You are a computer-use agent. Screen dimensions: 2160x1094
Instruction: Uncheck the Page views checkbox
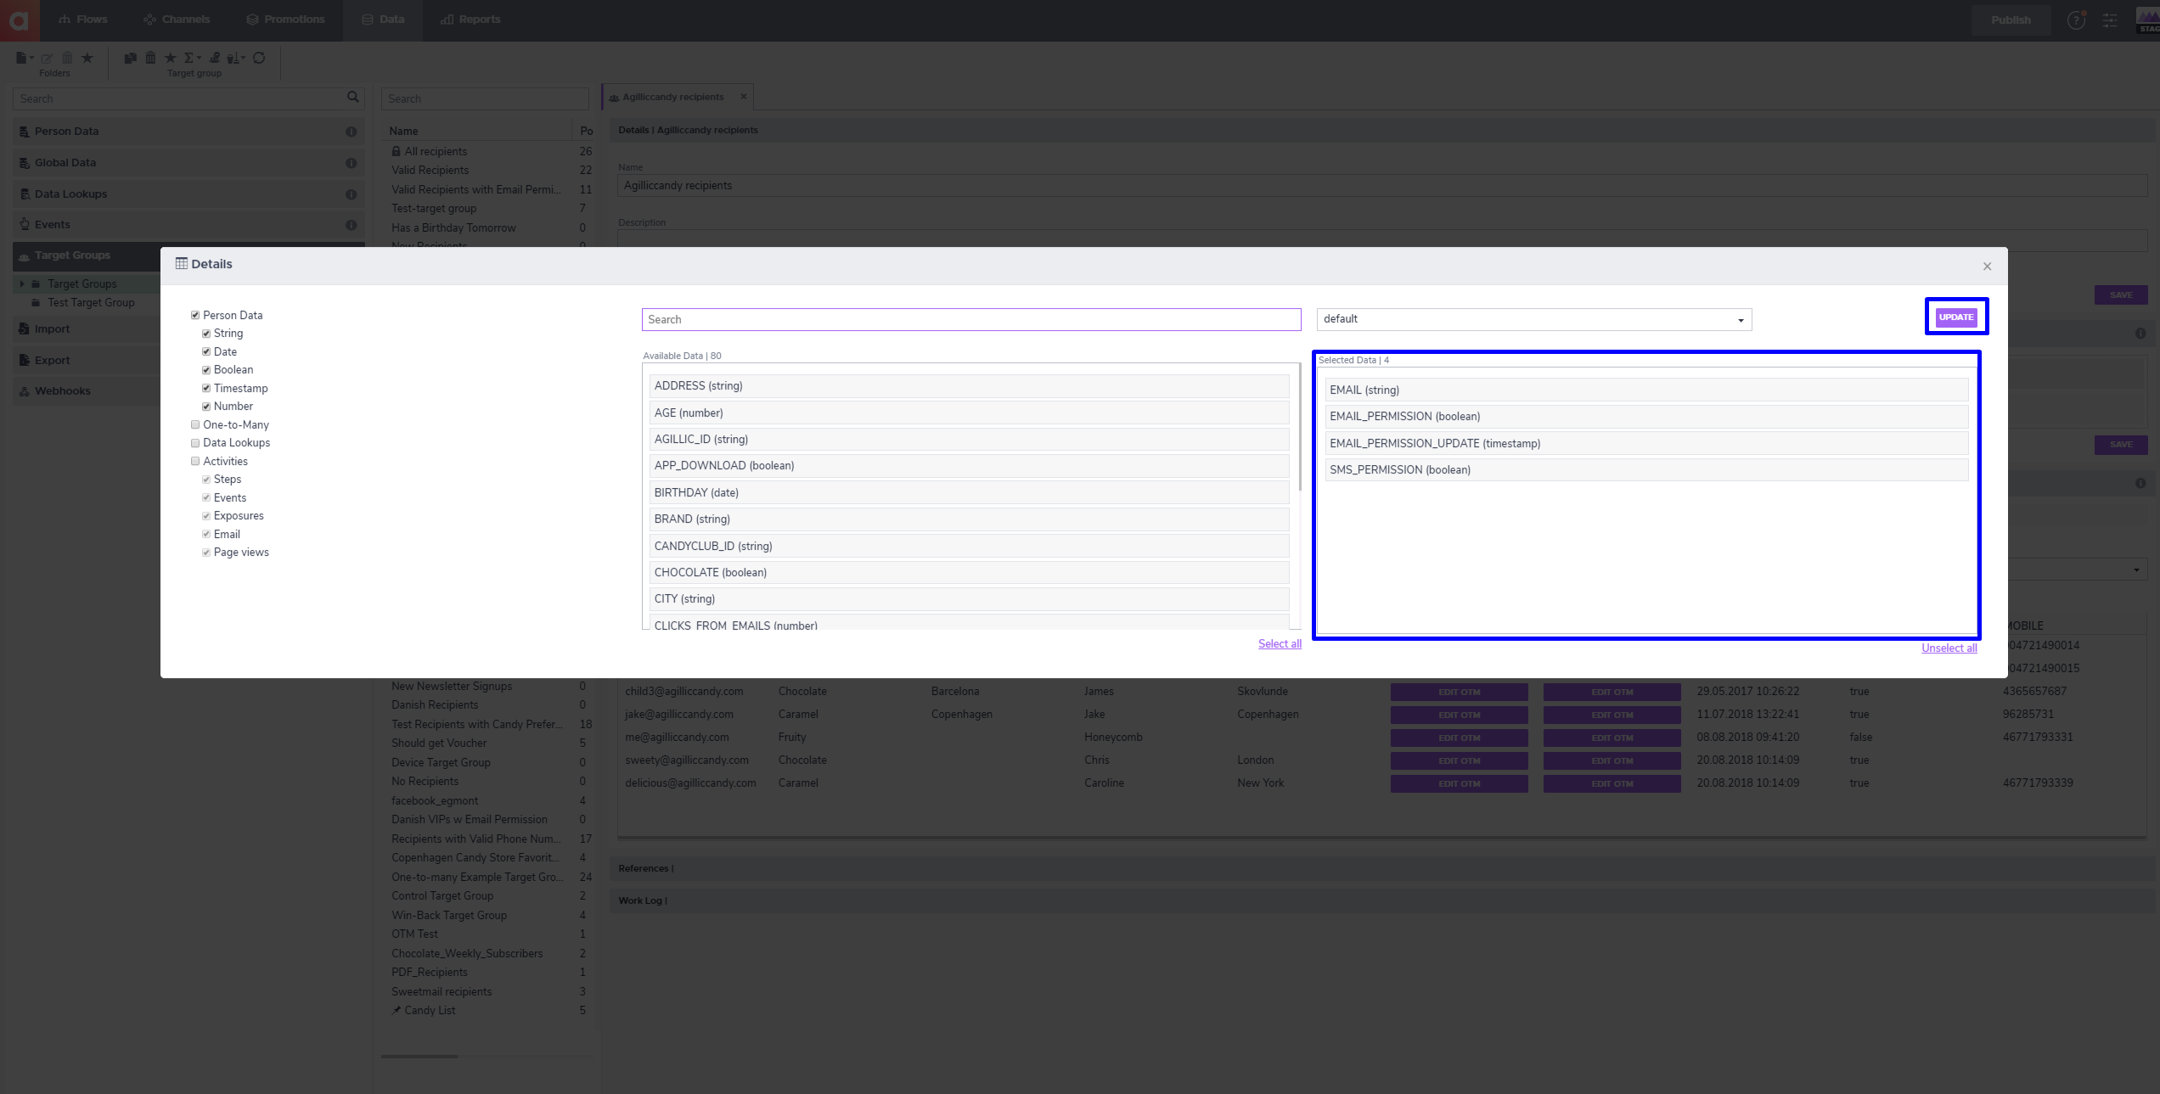tap(206, 552)
